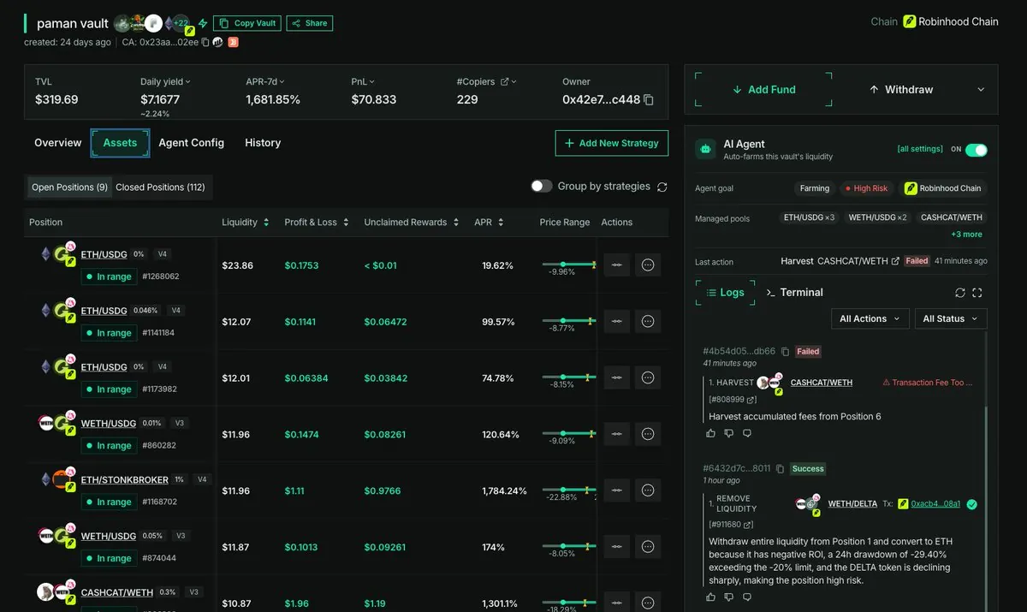
Task: Open the ETH/STONKBROKER pair link
Action: (125, 480)
